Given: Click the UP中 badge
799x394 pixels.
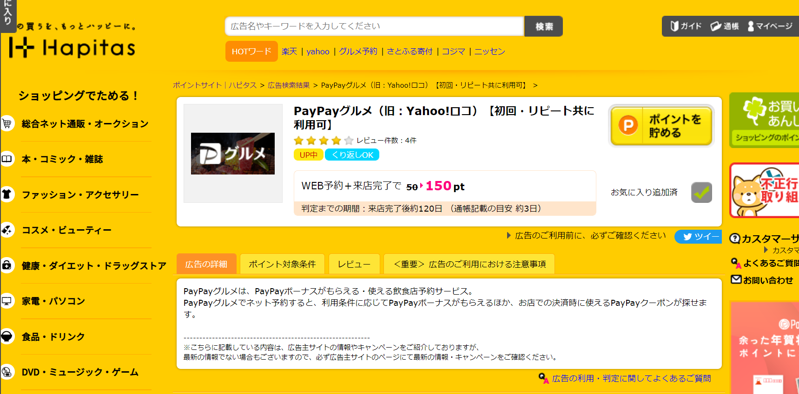Looking at the screenshot, I should [308, 155].
